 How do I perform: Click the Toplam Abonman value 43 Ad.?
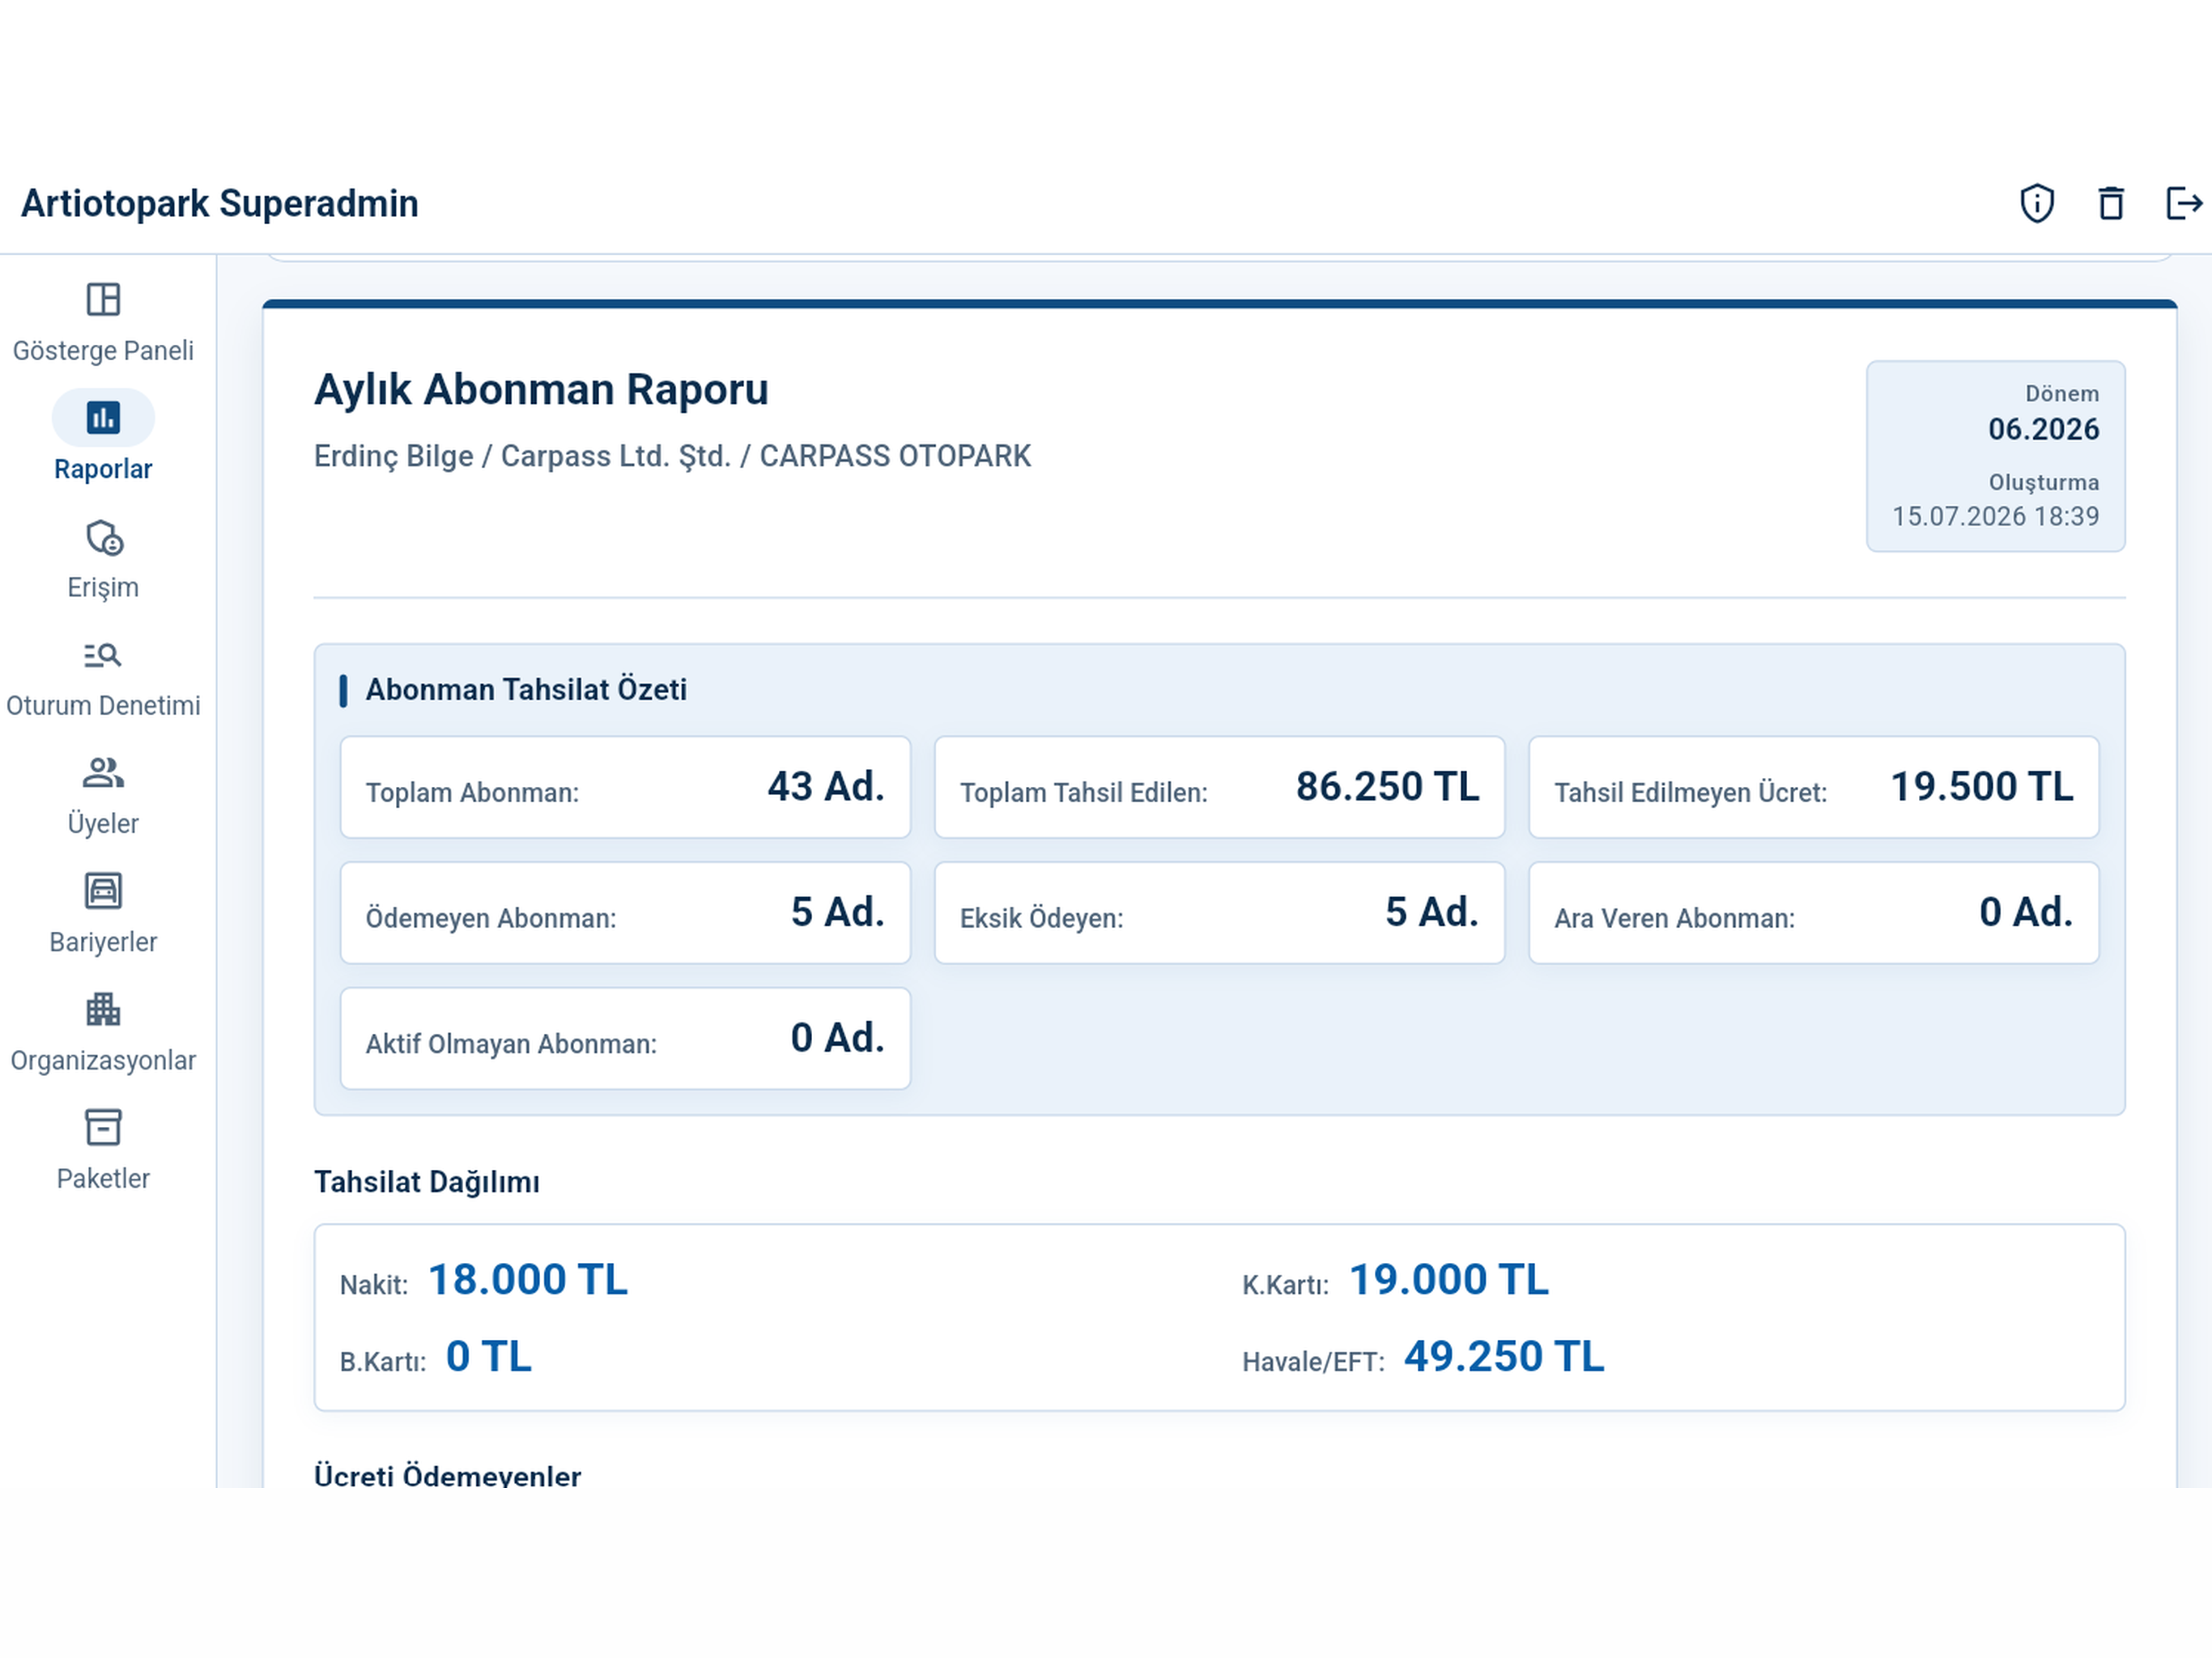click(x=826, y=787)
